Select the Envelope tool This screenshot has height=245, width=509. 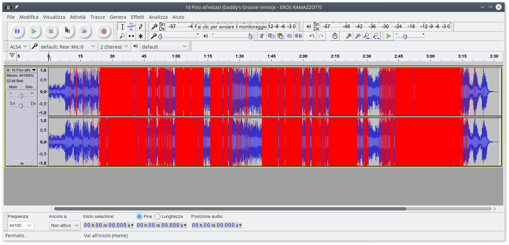tap(132, 27)
